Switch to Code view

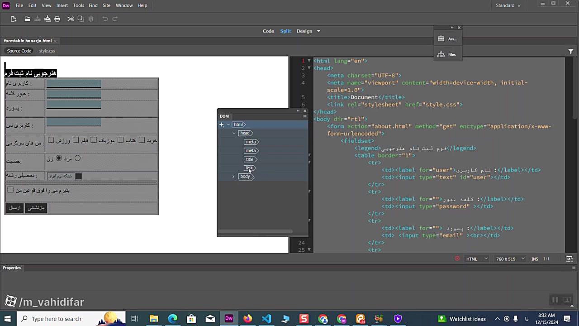[268, 31]
